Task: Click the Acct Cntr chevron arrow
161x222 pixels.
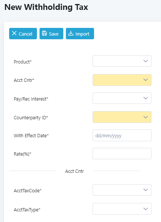Action: coord(146,80)
